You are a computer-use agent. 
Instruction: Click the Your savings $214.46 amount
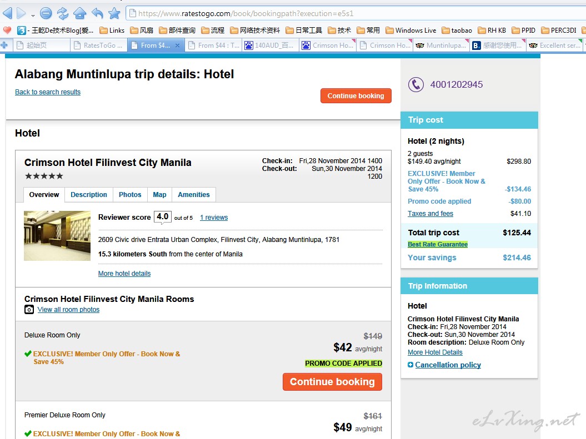pyautogui.click(x=517, y=258)
